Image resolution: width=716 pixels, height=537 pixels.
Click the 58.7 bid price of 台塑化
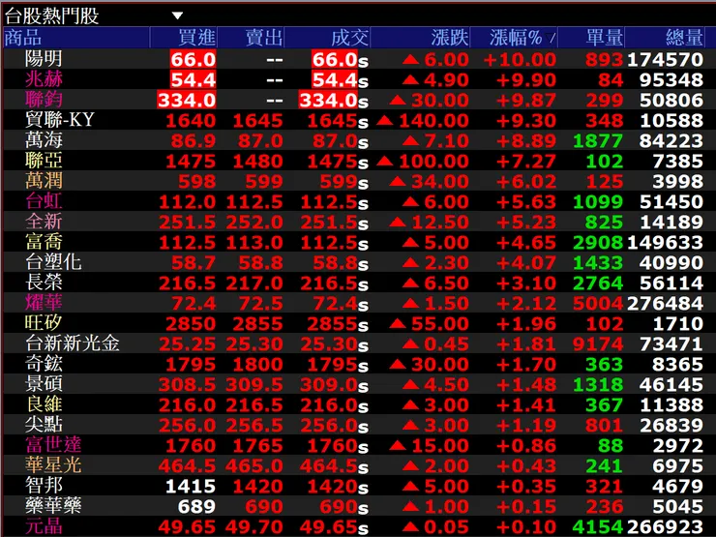click(194, 263)
